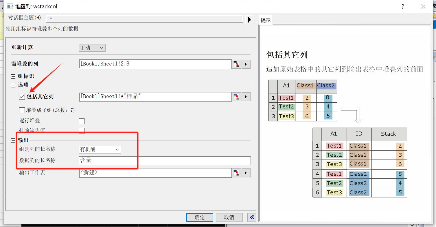Toggle the 逐行堆叠 checkbox
This screenshot has width=436, height=227.
tap(82, 121)
